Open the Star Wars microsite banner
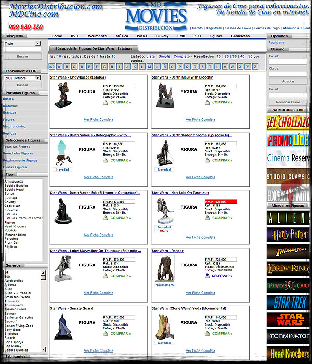The image size is (312, 364). tap(288, 320)
